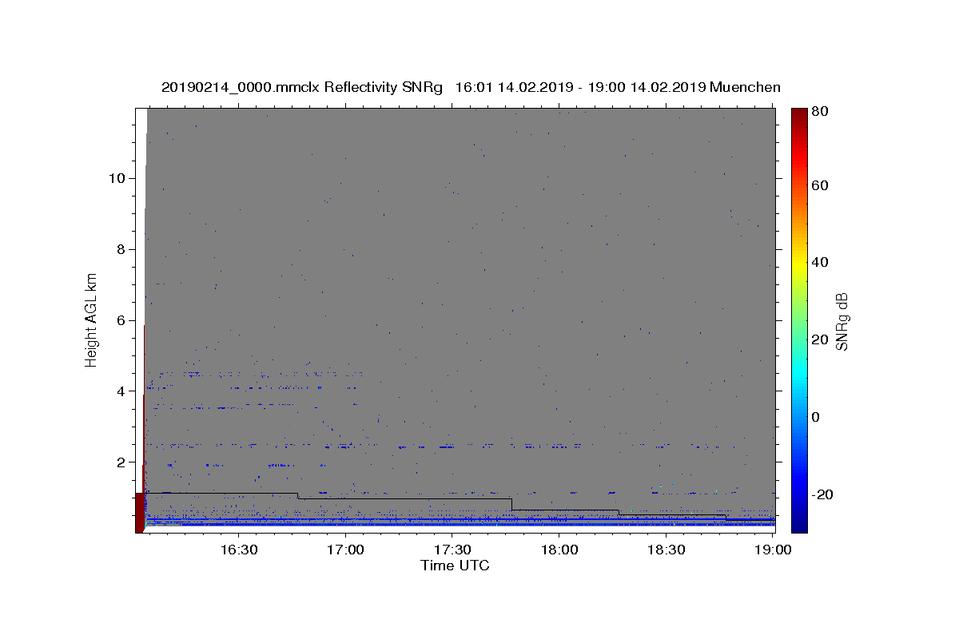Image resolution: width=959 pixels, height=639 pixels.
Task: Click the colorbar value -20
Action: (x=822, y=494)
